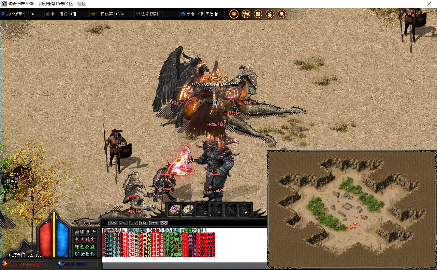The image size is (437, 270).
Task: Attack the 人马骑士 in the top-right corner
Action: 412,26
